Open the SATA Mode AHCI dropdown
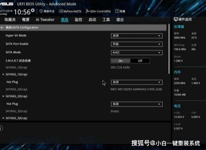 (137, 53)
